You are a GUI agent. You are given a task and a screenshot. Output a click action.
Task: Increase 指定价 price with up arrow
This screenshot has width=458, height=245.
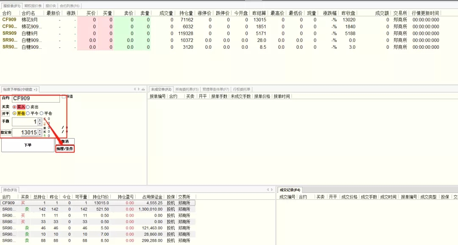point(40,131)
